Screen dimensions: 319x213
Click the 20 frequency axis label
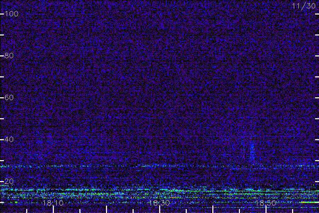[9, 181]
